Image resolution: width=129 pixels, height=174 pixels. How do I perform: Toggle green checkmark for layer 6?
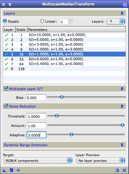tap(6, 59)
